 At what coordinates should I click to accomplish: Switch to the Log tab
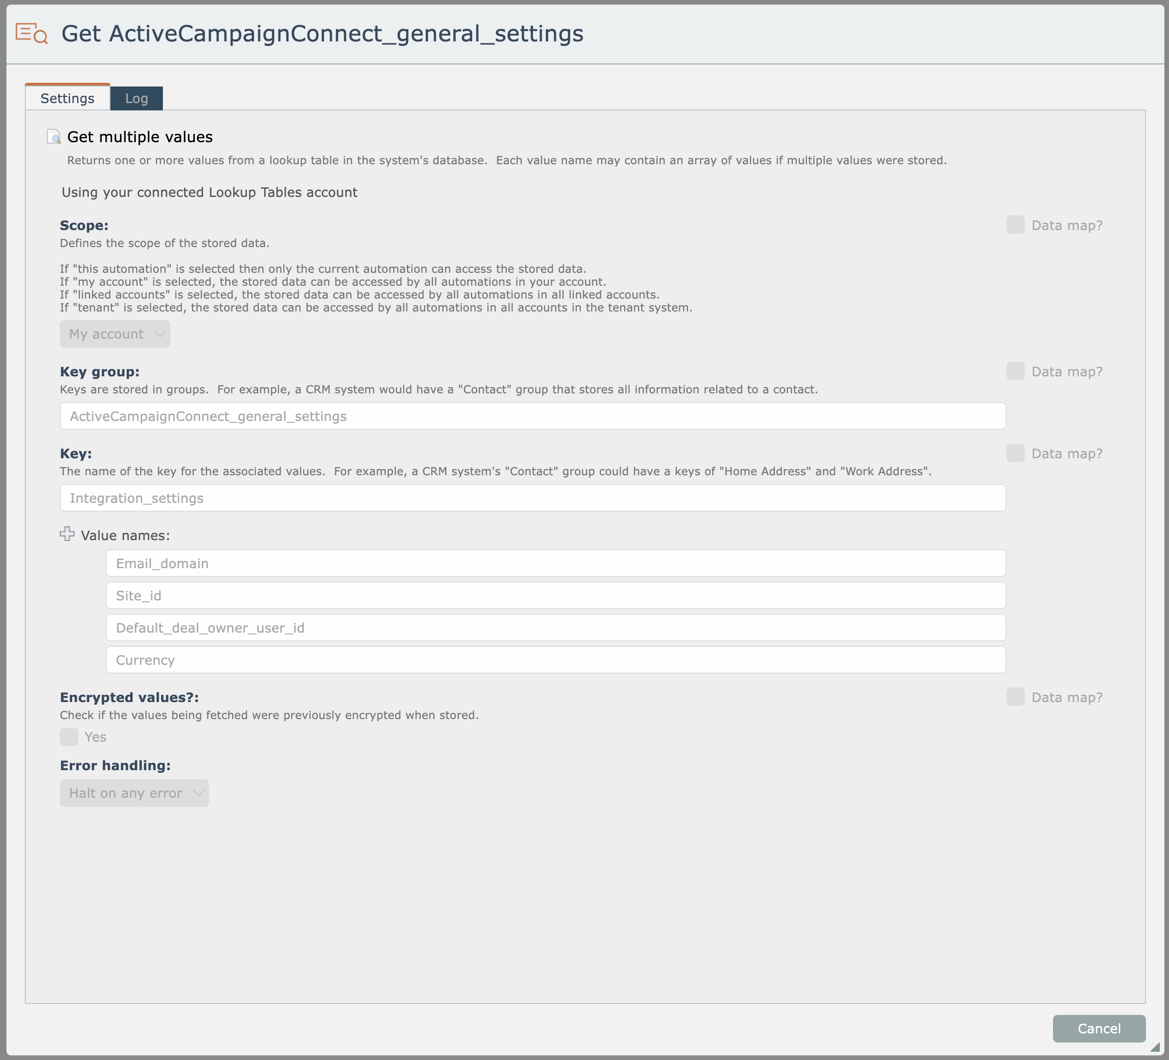click(x=136, y=98)
